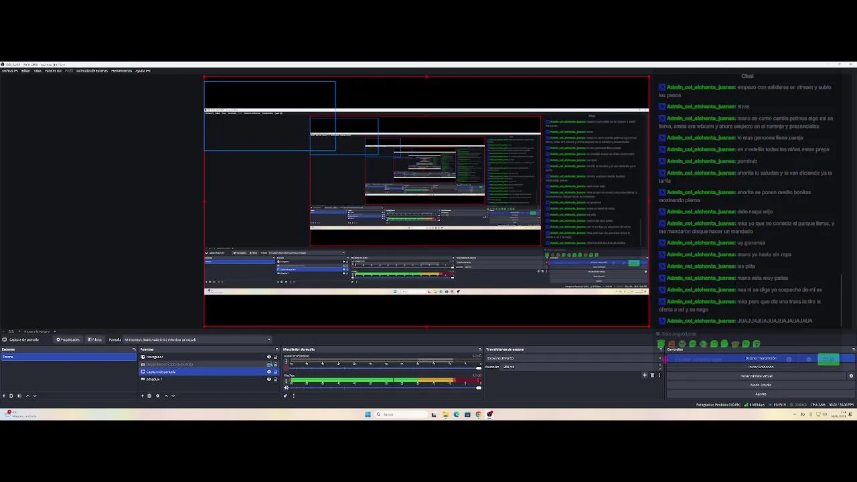857x482 pixels.
Task: Open the Ajustar a la ventana dropdown
Action: pos(40,331)
